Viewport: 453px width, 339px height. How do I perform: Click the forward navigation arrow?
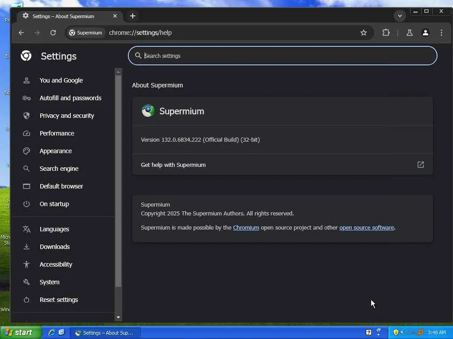point(37,33)
